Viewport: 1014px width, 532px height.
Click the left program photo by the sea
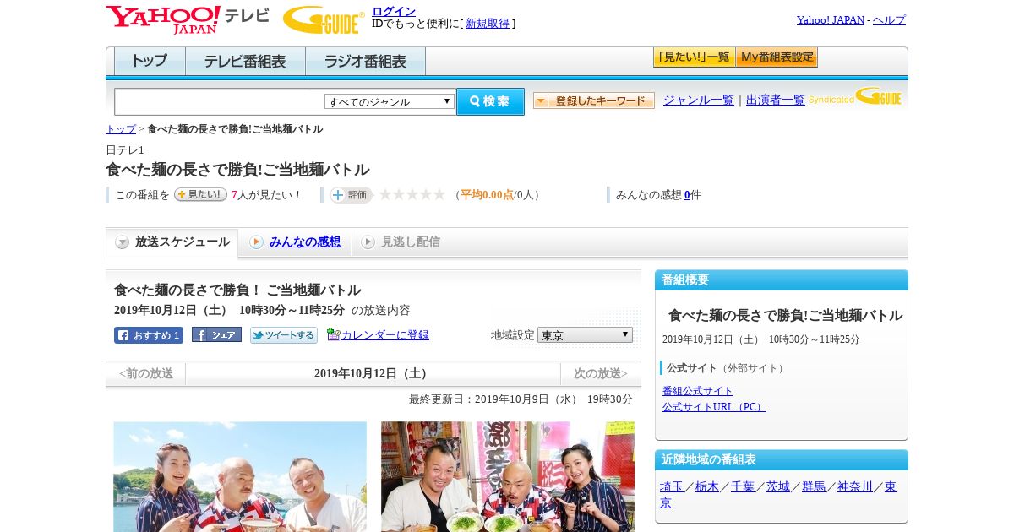pos(240,476)
